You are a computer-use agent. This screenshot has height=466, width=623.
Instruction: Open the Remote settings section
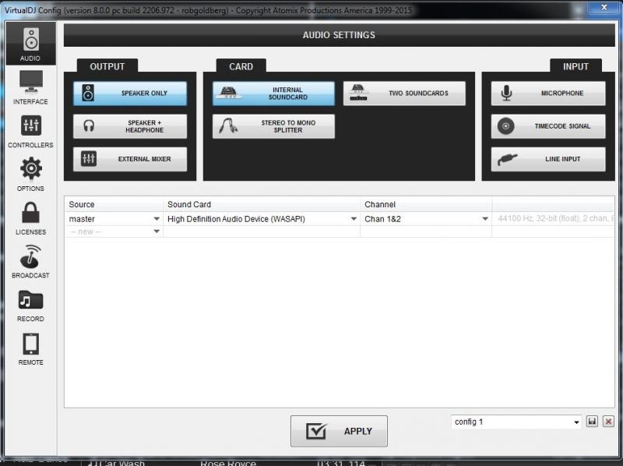pyautogui.click(x=30, y=348)
